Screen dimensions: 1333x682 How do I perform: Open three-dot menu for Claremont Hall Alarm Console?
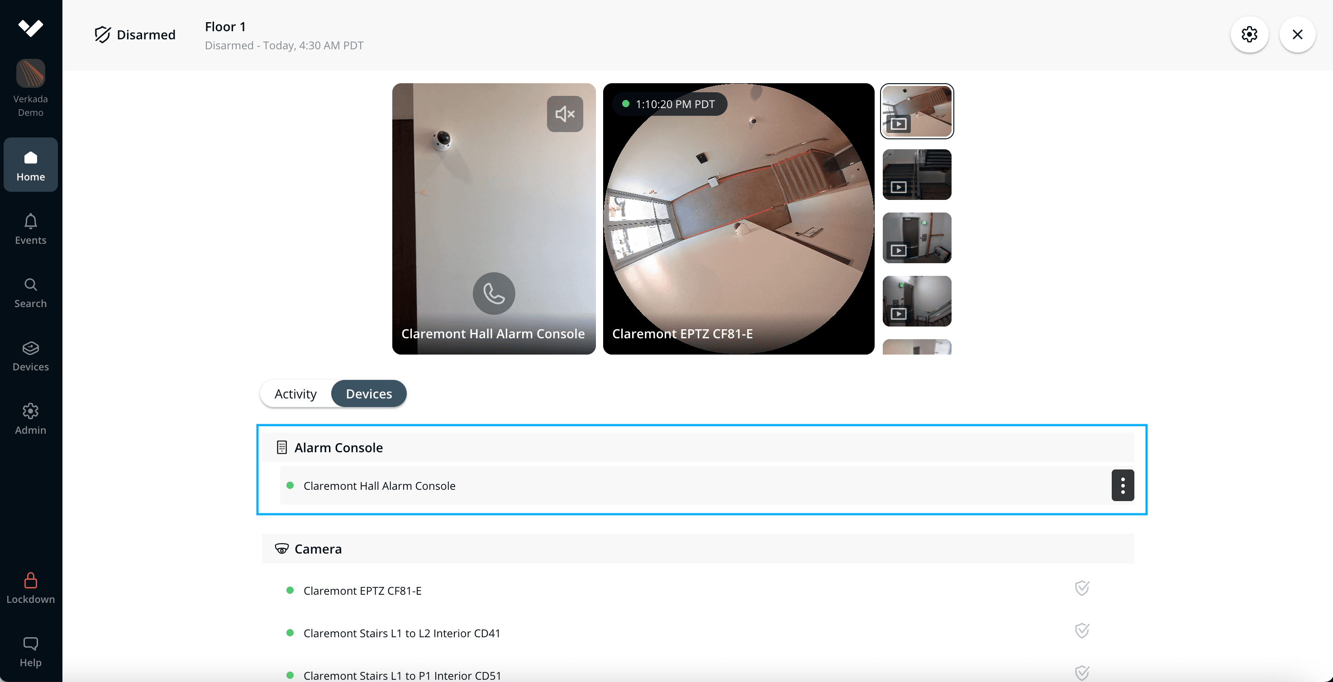[1123, 485]
